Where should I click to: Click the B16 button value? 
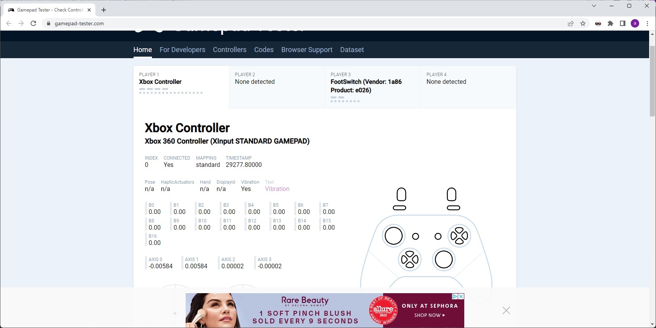pos(155,243)
